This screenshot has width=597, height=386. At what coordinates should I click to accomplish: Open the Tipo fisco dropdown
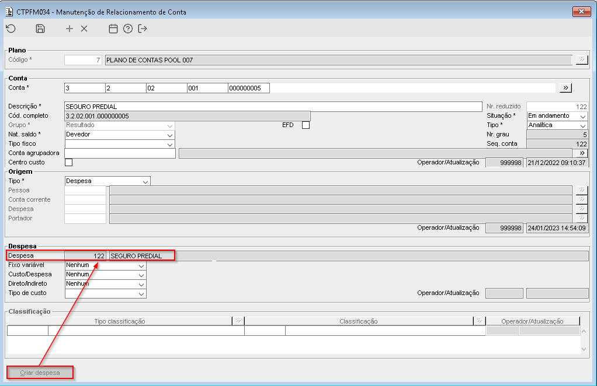click(120, 143)
